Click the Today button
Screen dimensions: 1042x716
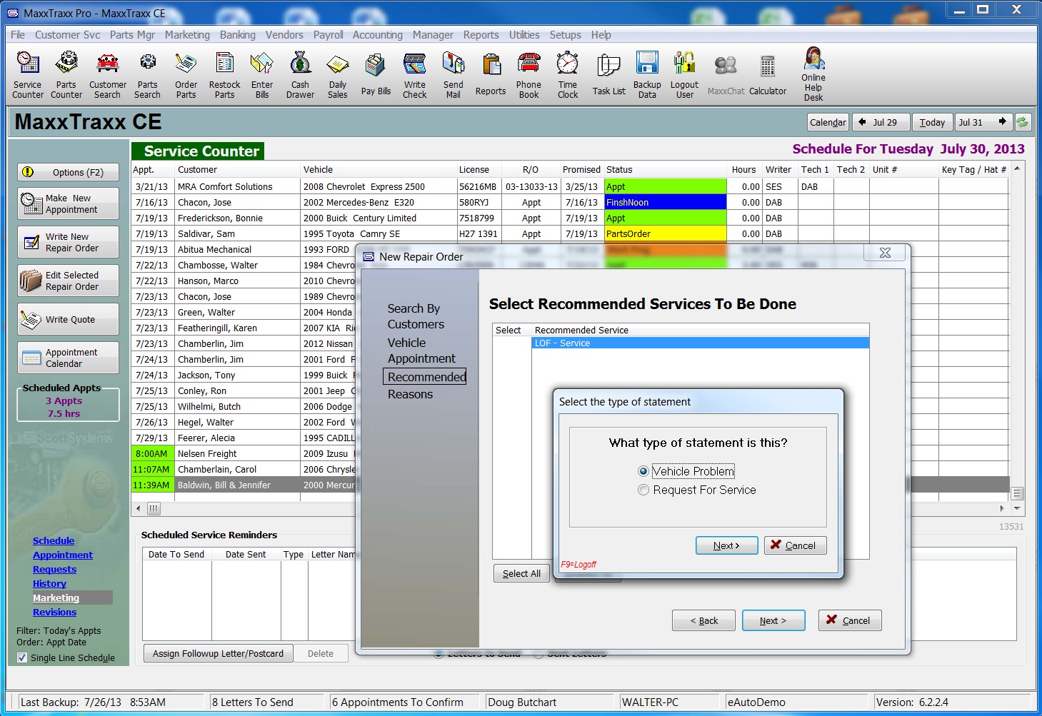tap(931, 122)
